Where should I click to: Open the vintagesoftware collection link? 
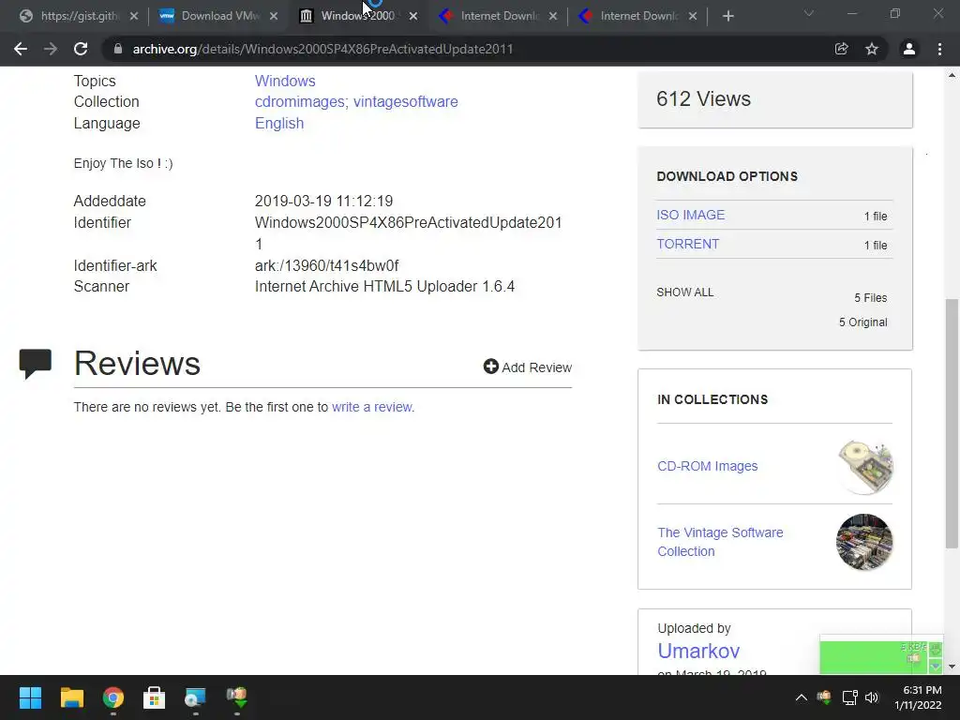click(x=405, y=101)
